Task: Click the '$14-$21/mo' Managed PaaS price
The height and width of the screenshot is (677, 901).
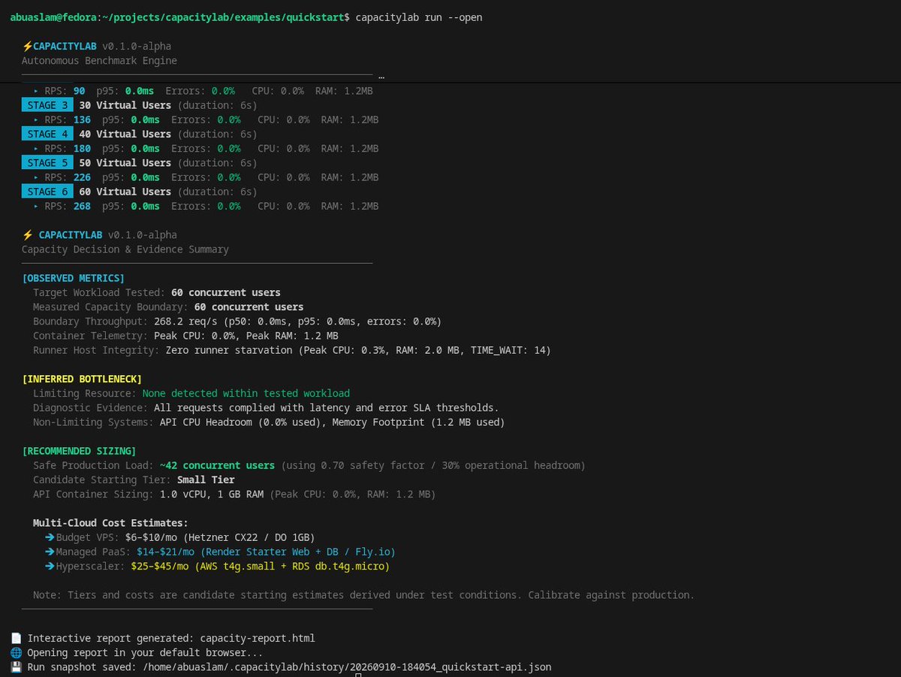Action: point(165,552)
